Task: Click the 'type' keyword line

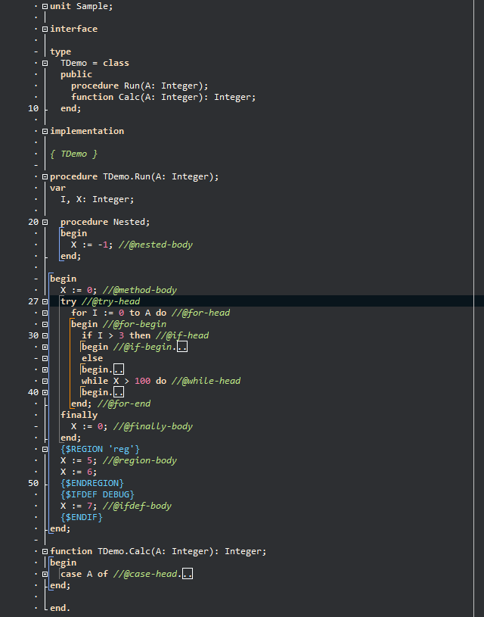Action: (x=60, y=52)
